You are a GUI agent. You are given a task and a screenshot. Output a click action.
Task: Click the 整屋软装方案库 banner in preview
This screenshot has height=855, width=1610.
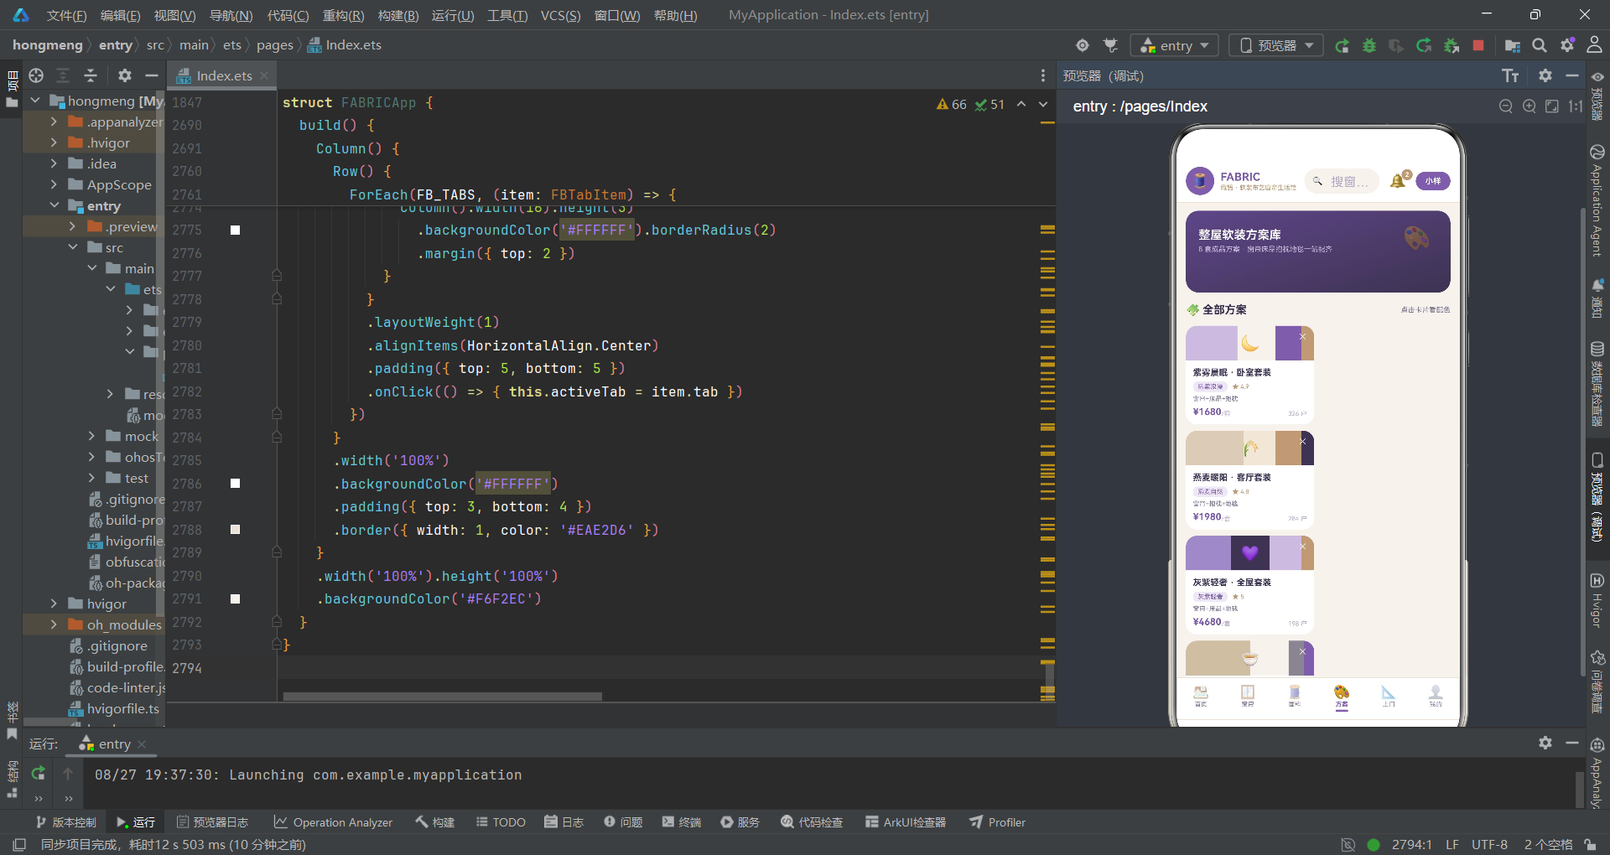[x=1317, y=251]
